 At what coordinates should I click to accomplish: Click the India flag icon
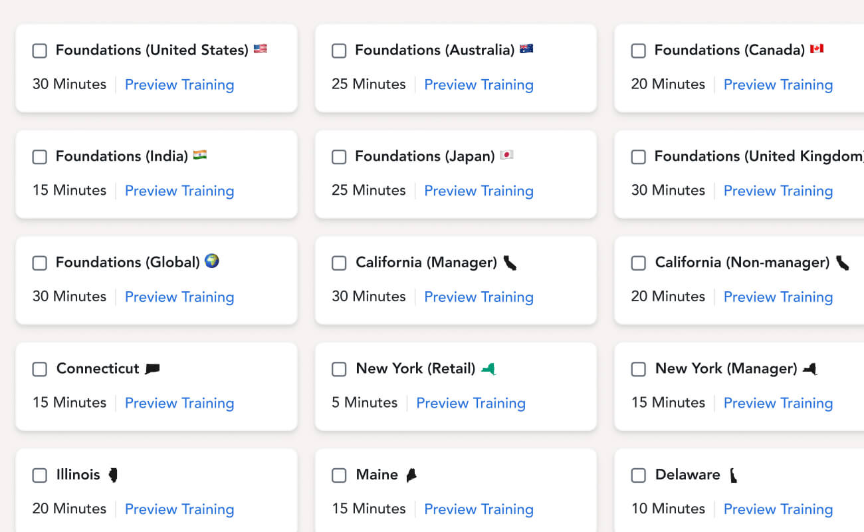tap(200, 155)
